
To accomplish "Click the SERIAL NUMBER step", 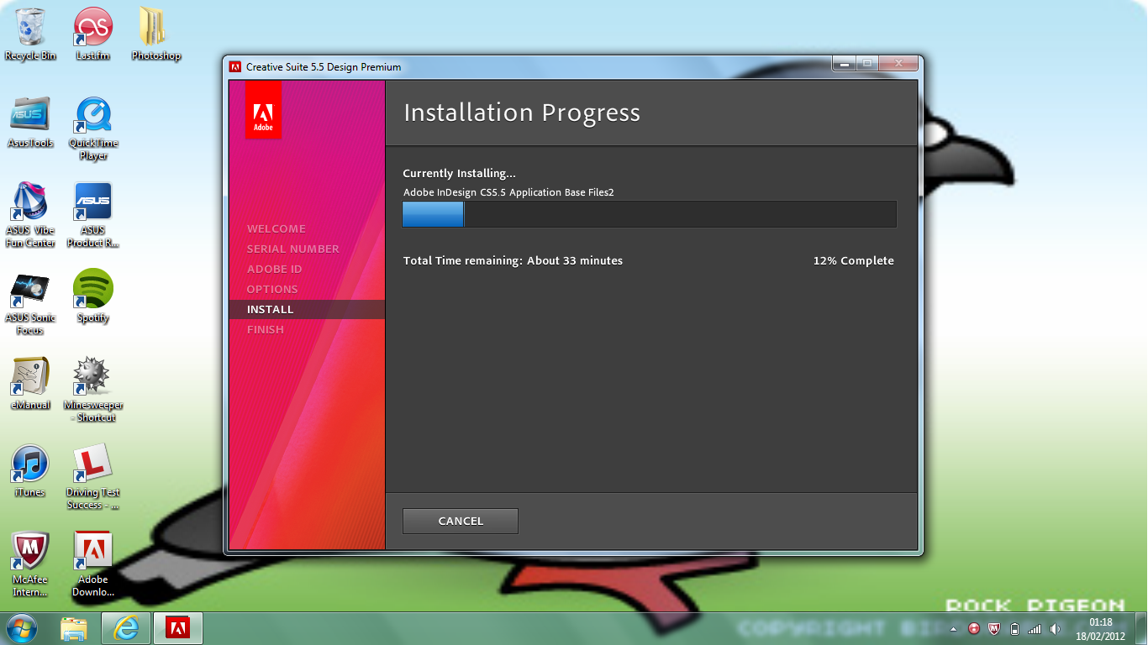I will (293, 249).
